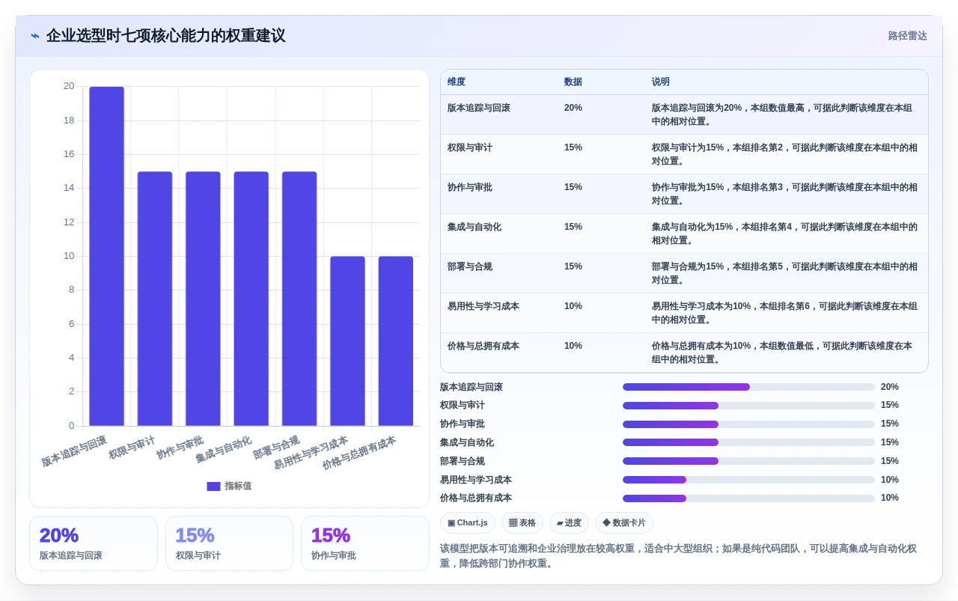Click the 协作与审批 progress bar
The height and width of the screenshot is (601, 958).
pos(748,424)
